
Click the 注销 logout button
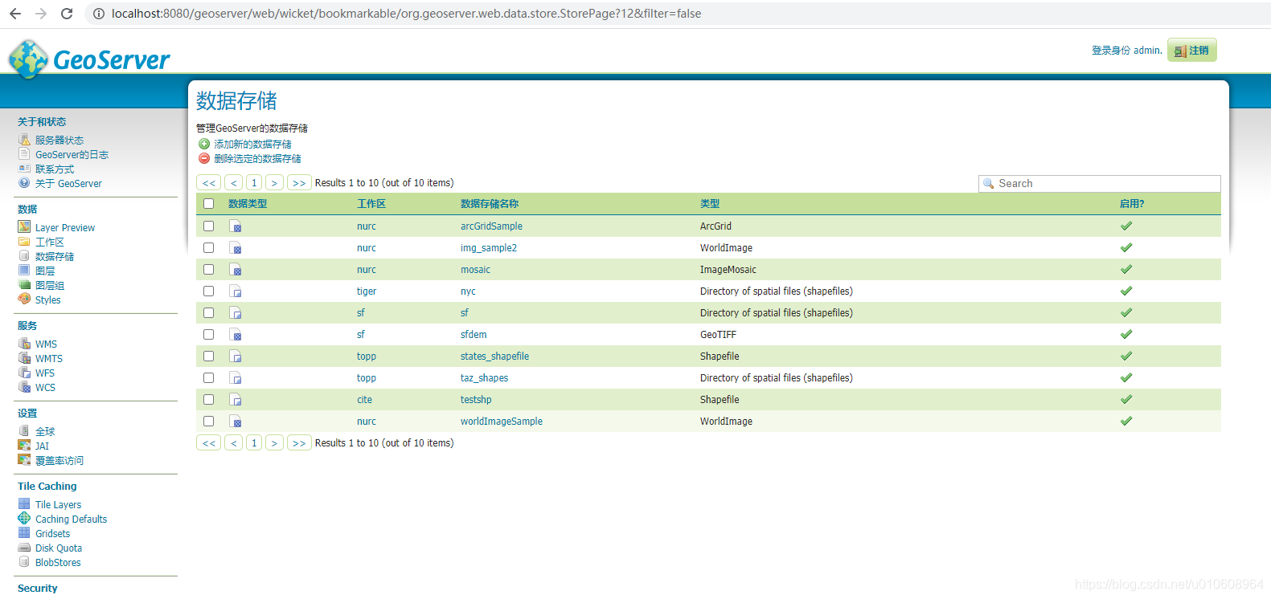(1192, 51)
